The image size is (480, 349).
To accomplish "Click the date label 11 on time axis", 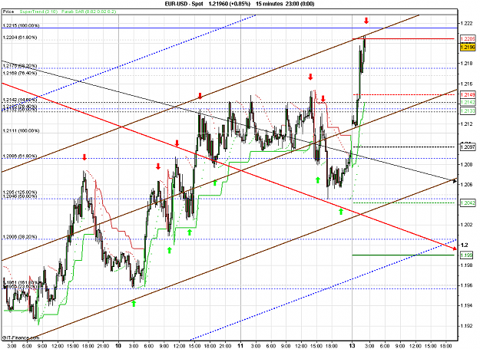I will 241,346.
